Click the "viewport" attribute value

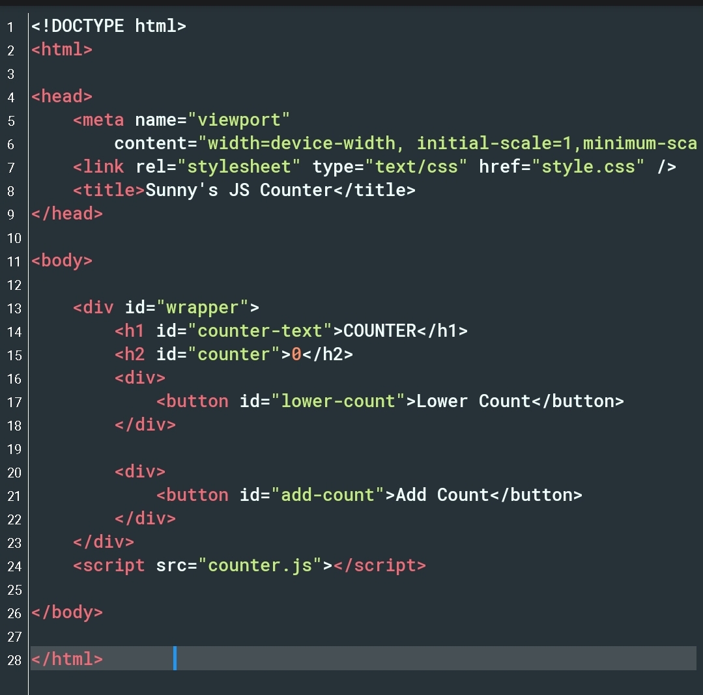click(x=238, y=120)
